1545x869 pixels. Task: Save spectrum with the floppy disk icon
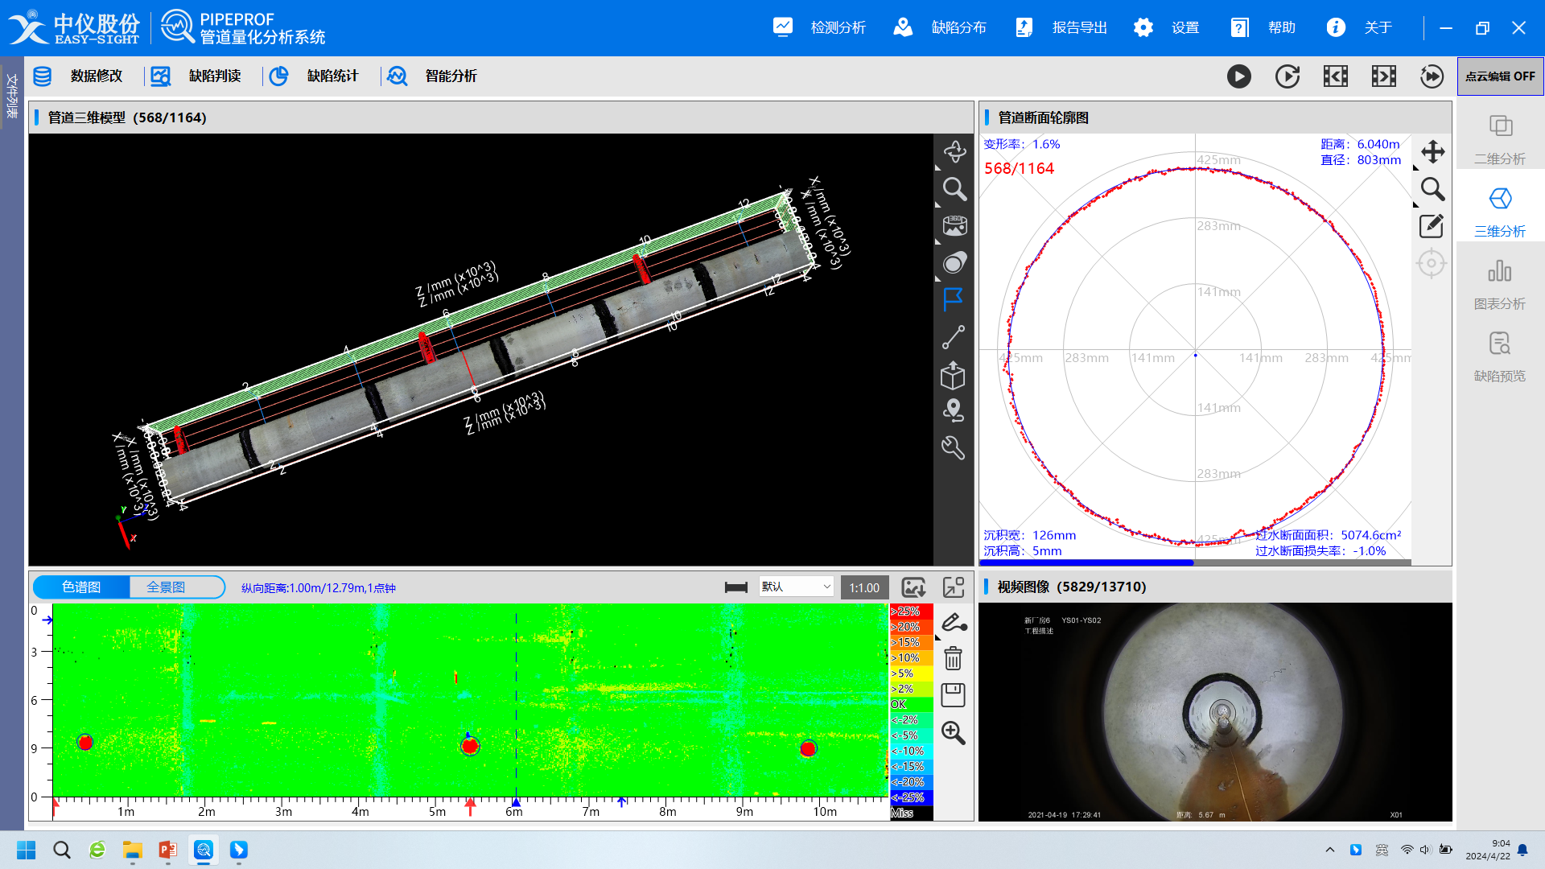point(954,695)
